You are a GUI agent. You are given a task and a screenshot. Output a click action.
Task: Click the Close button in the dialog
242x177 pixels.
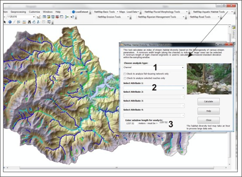pyautogui.click(x=208, y=120)
